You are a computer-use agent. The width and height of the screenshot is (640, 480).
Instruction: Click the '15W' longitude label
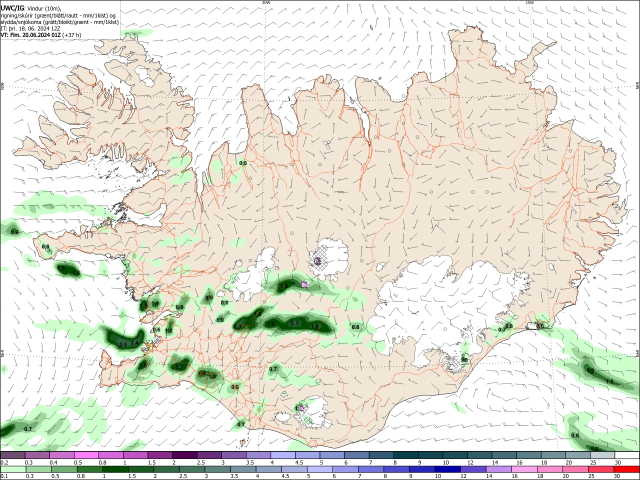529,2
